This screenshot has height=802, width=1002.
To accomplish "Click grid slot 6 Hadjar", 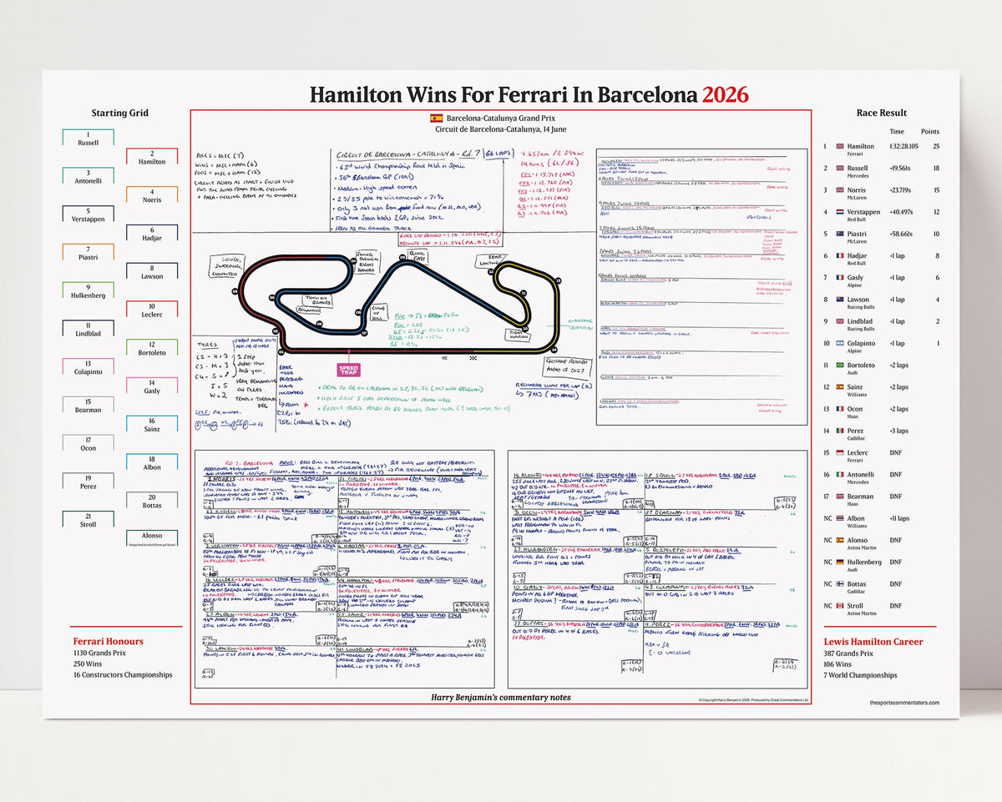I will [152, 235].
